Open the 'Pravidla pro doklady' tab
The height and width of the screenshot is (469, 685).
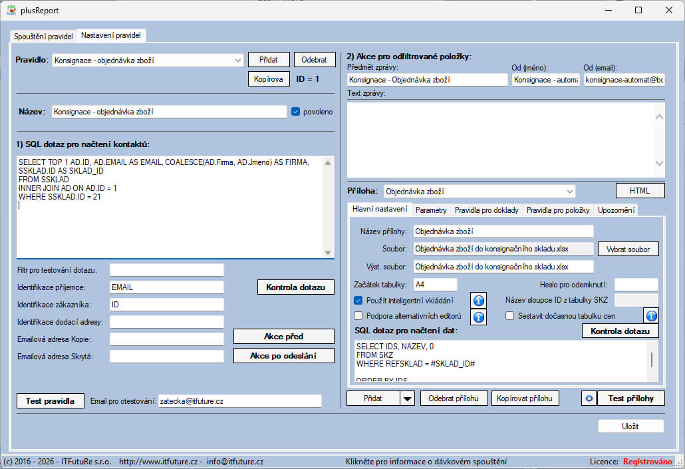click(x=487, y=210)
